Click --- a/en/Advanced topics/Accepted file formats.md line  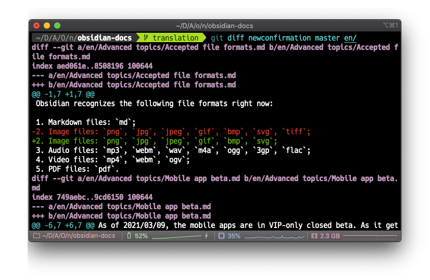click(134, 75)
